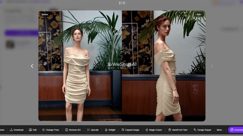Choose Remove BG in the toolbar

[73, 130]
